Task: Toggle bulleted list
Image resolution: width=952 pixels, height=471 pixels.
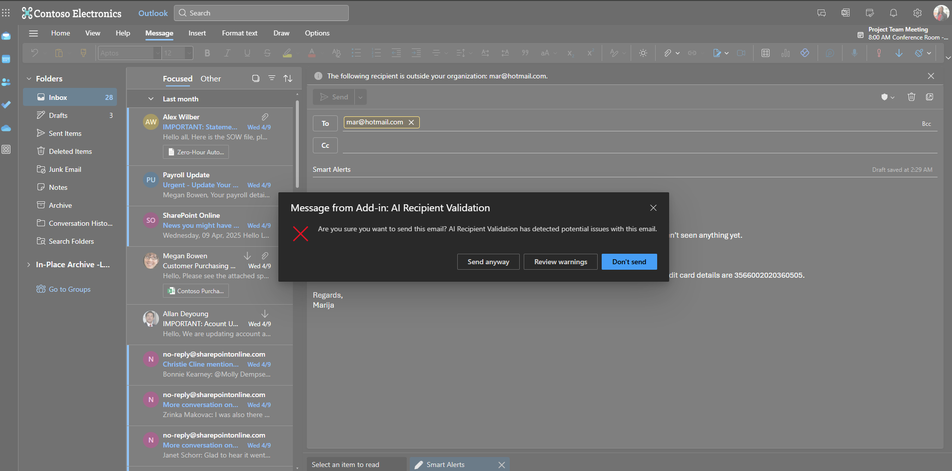Action: pos(356,53)
